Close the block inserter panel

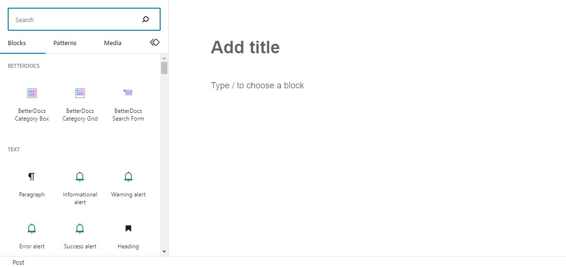154,43
